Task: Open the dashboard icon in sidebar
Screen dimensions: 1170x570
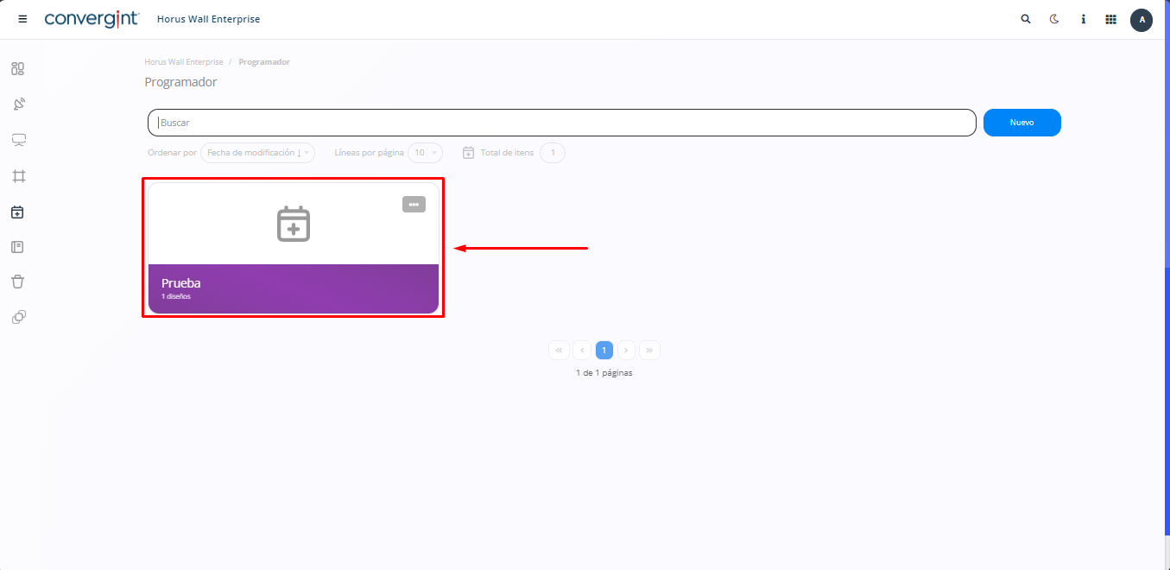Action: tap(17, 68)
